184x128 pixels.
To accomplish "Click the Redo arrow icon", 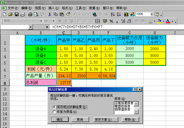I will pos(84,14).
